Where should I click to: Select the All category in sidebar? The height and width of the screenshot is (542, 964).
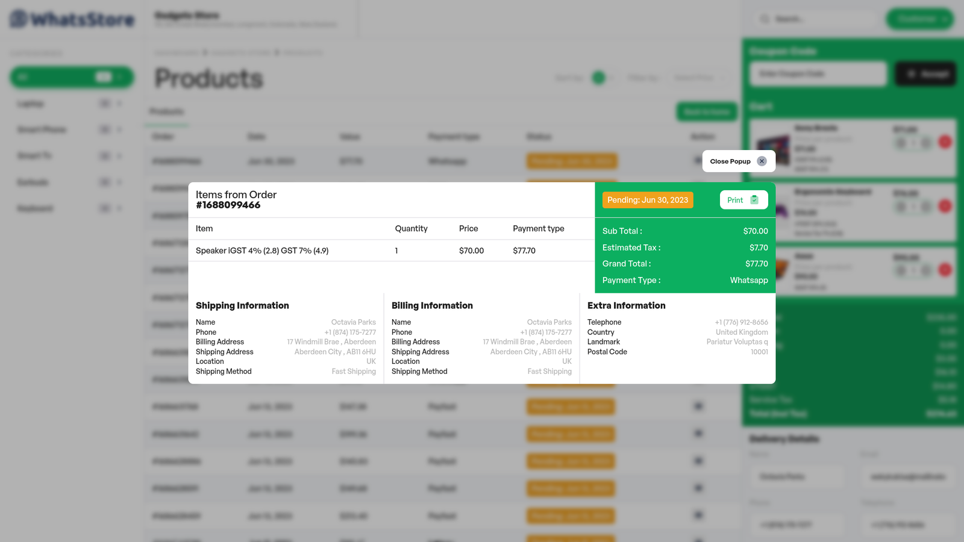71,77
